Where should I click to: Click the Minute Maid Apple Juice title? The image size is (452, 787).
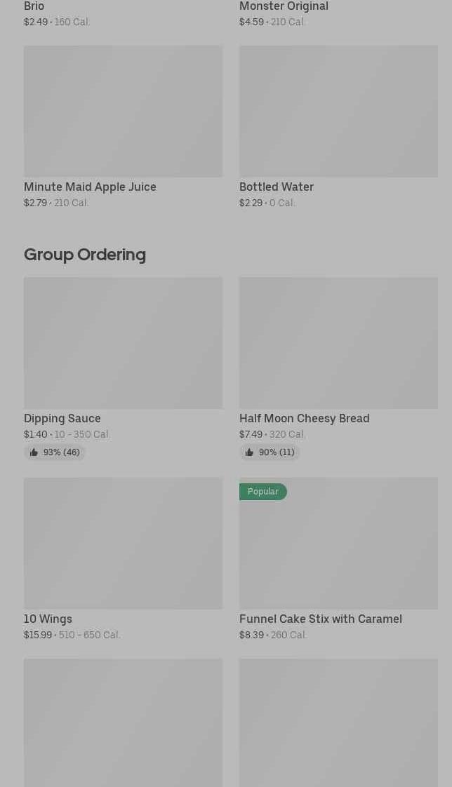(x=90, y=187)
